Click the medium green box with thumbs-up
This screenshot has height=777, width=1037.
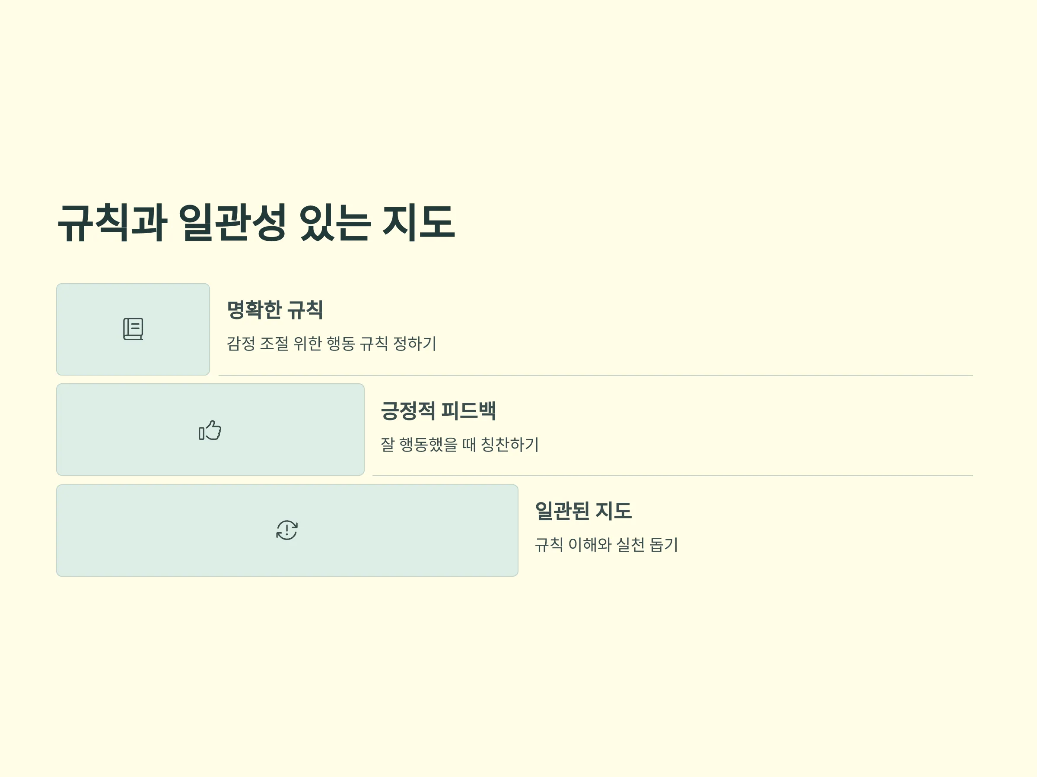(x=210, y=430)
